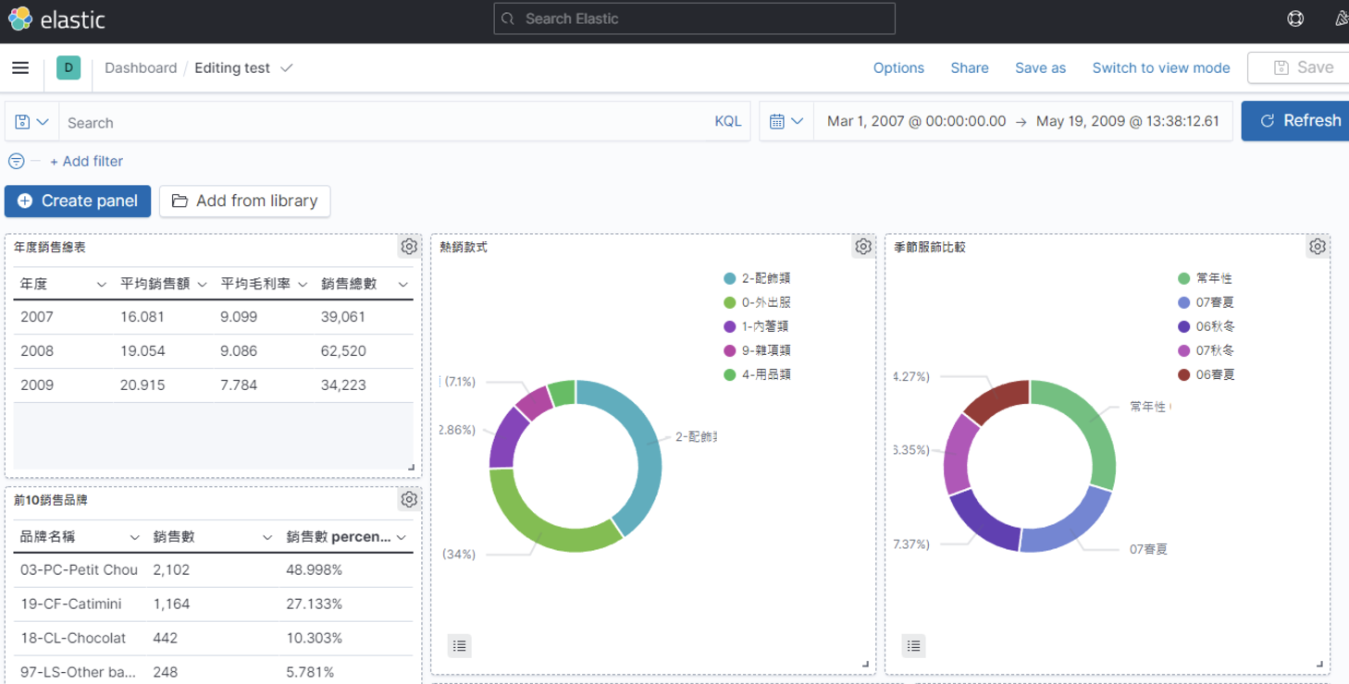Click the 2-配飾類 legend color swatch
This screenshot has height=684, width=1349.
click(730, 278)
